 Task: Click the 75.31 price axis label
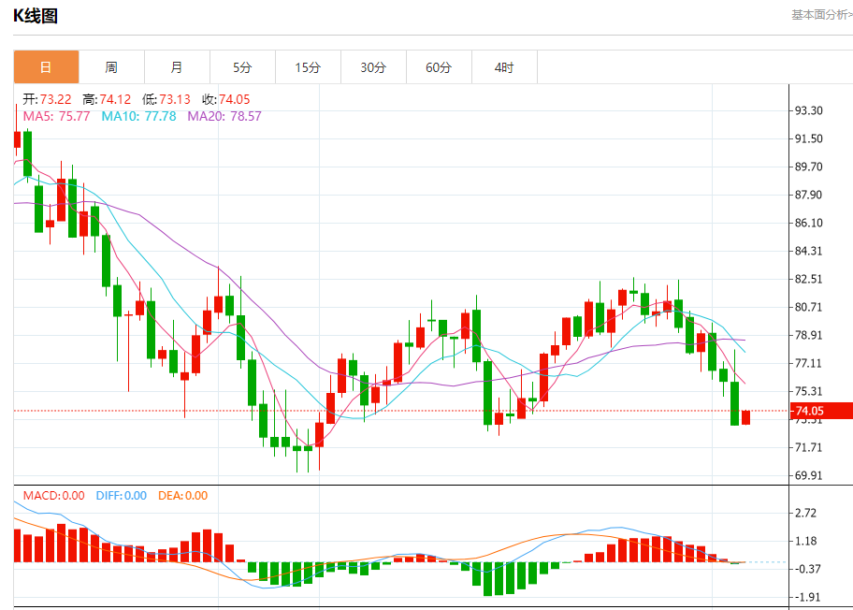[x=808, y=391]
